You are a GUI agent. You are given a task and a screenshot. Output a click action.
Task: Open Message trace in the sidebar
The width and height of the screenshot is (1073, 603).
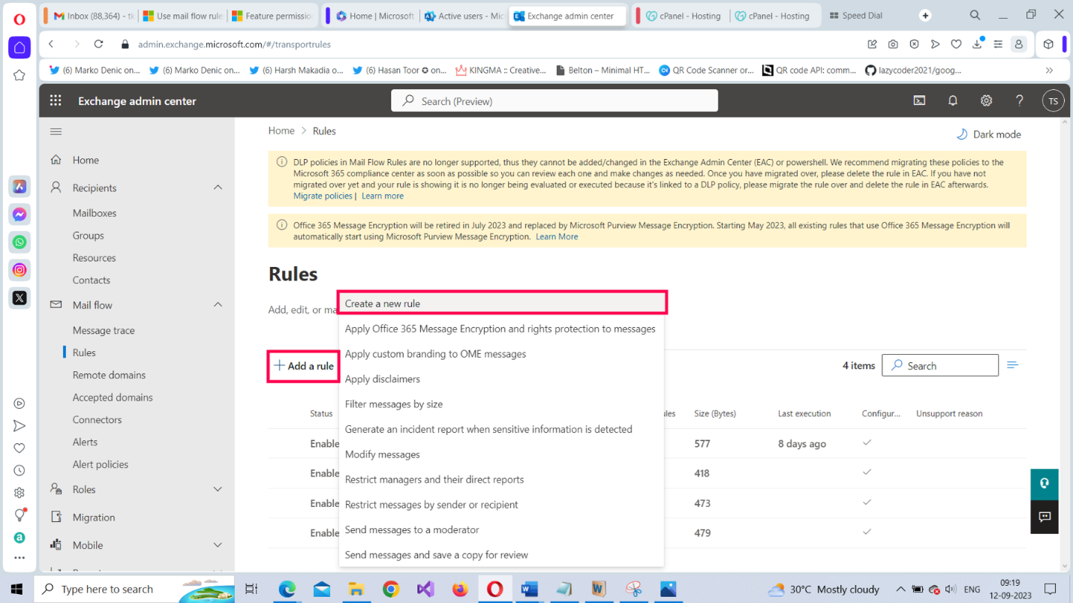click(x=104, y=331)
